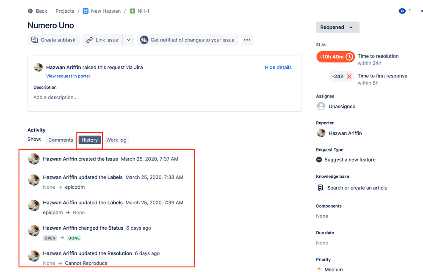The height and width of the screenshot is (272, 423).
Task: Click 'March 25, 2020, 7:37 AM' timestamp
Action: [149, 159]
